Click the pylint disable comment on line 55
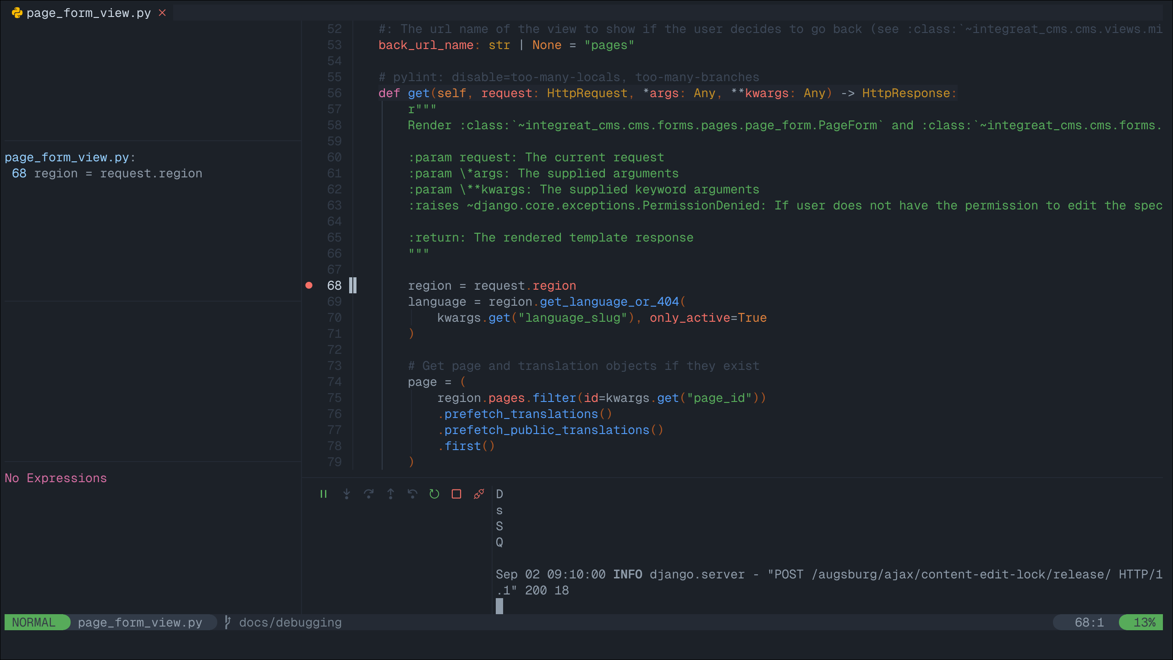The width and height of the screenshot is (1173, 660). (x=569, y=77)
